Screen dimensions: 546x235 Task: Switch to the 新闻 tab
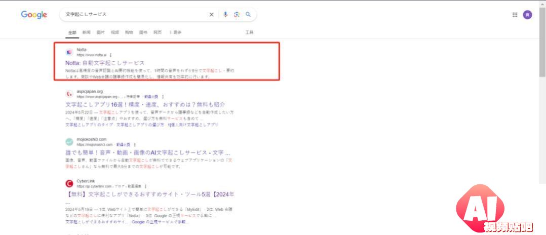[86, 32]
